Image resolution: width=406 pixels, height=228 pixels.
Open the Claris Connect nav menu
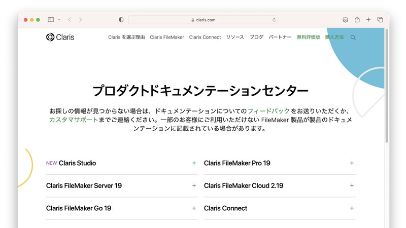pos(205,37)
